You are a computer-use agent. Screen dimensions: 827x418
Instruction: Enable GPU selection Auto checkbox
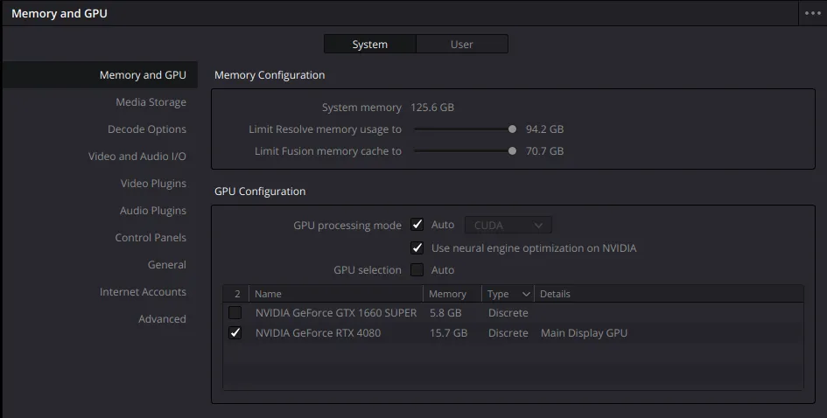(x=417, y=270)
